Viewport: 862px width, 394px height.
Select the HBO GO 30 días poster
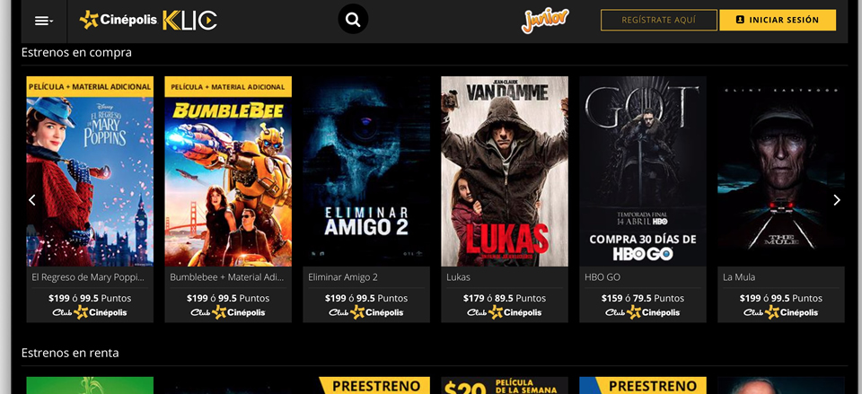pyautogui.click(x=643, y=171)
